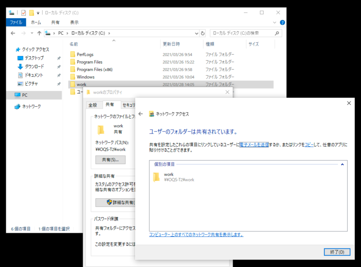Open the ファイル menu tab
The width and height of the screenshot is (361, 267).
pyautogui.click(x=16, y=22)
